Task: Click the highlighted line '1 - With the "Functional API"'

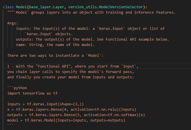Action: [x=73, y=66]
